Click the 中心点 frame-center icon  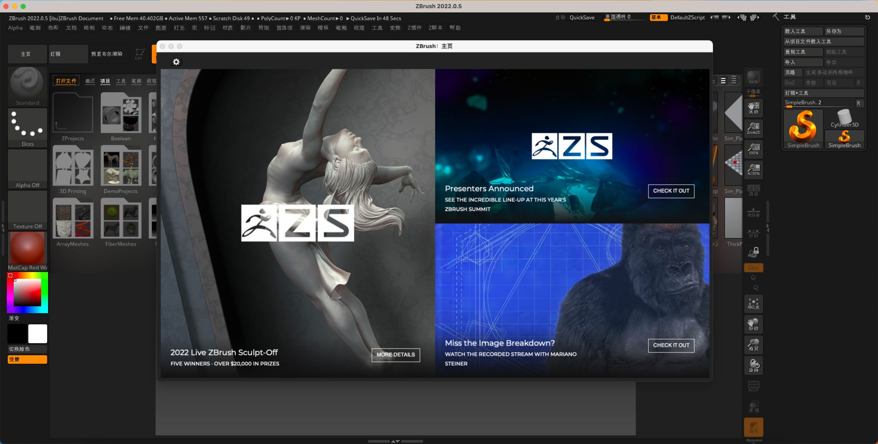(x=753, y=304)
